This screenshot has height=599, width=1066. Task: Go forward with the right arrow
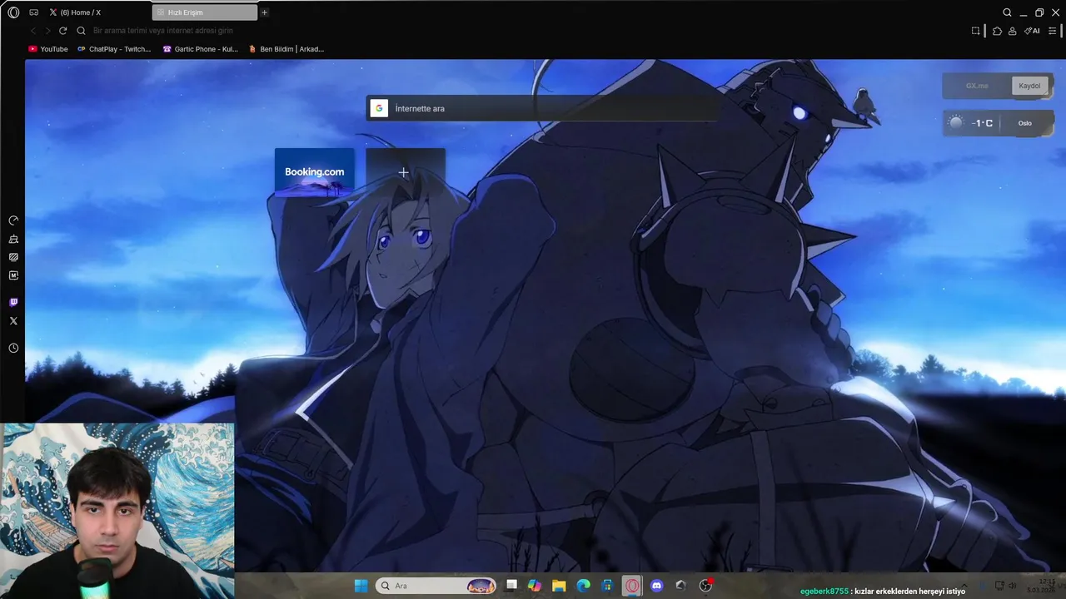point(47,31)
